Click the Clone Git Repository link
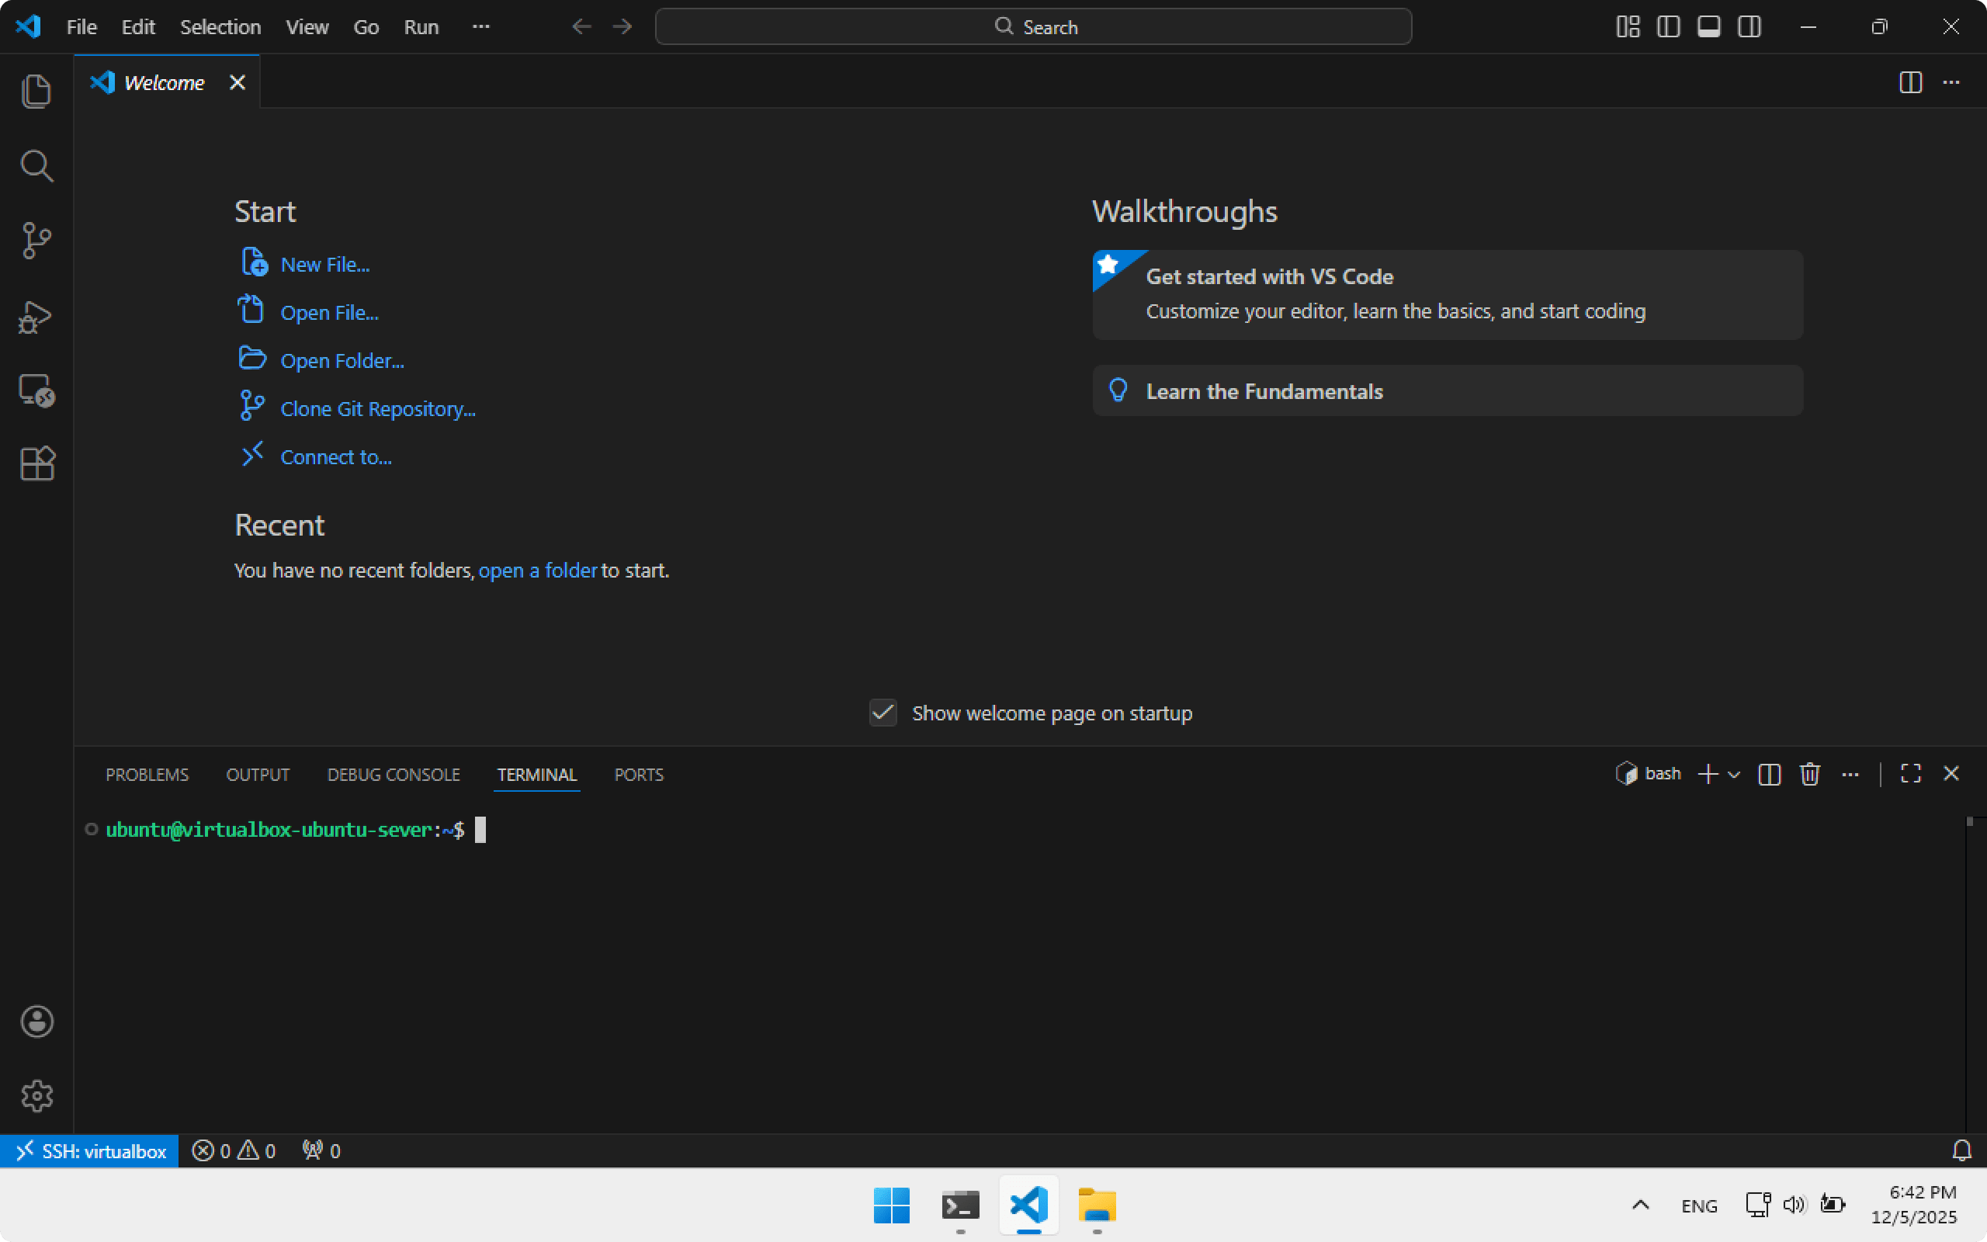This screenshot has height=1242, width=1987. tap(378, 409)
